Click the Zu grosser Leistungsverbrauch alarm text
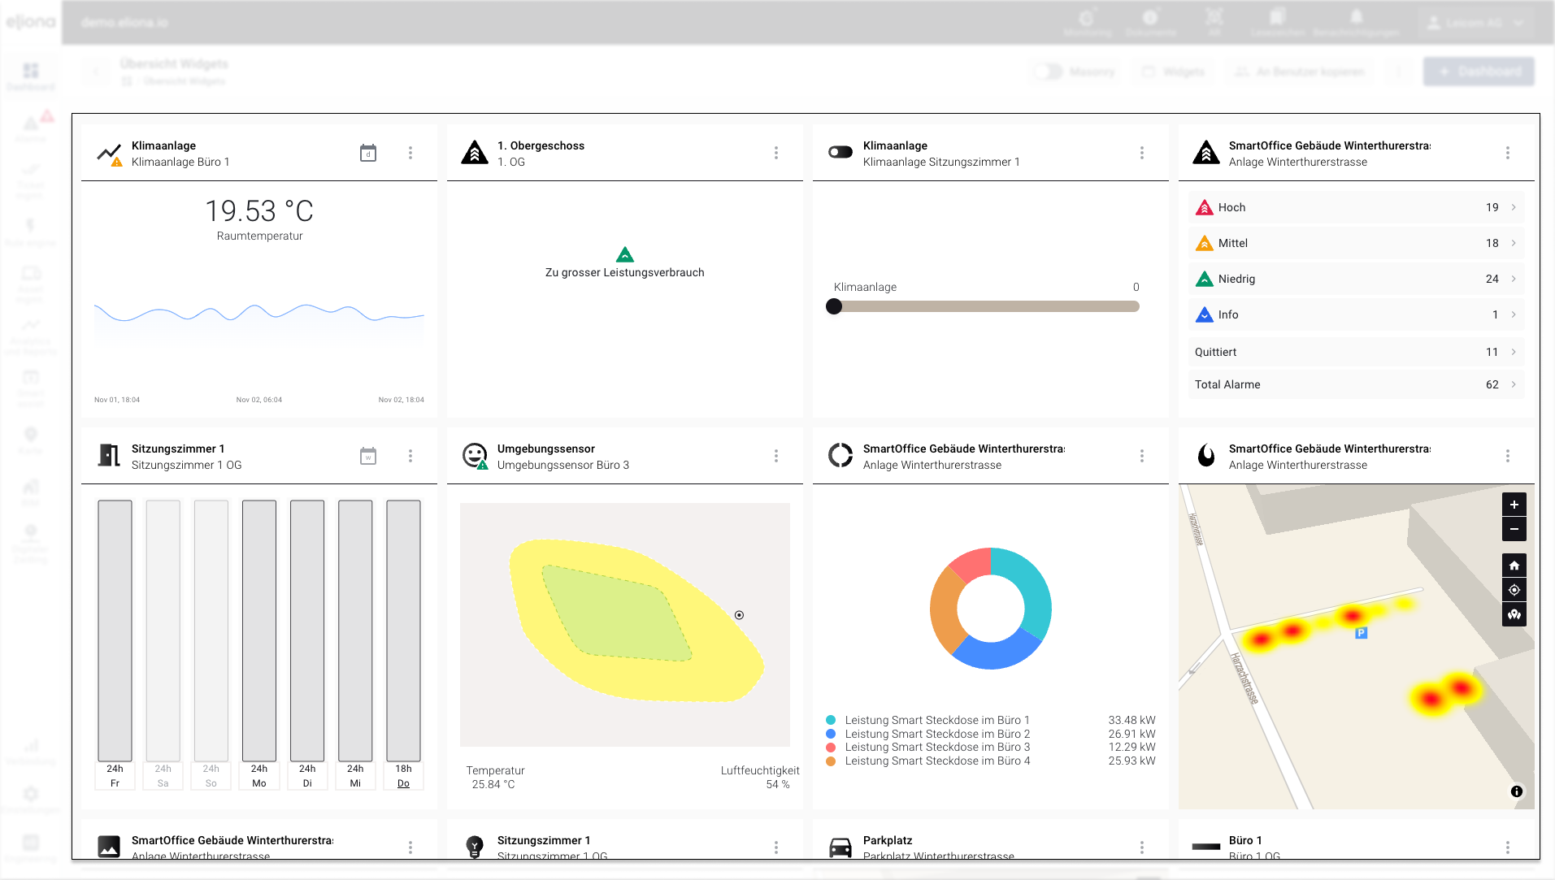1555x880 pixels. 625,272
